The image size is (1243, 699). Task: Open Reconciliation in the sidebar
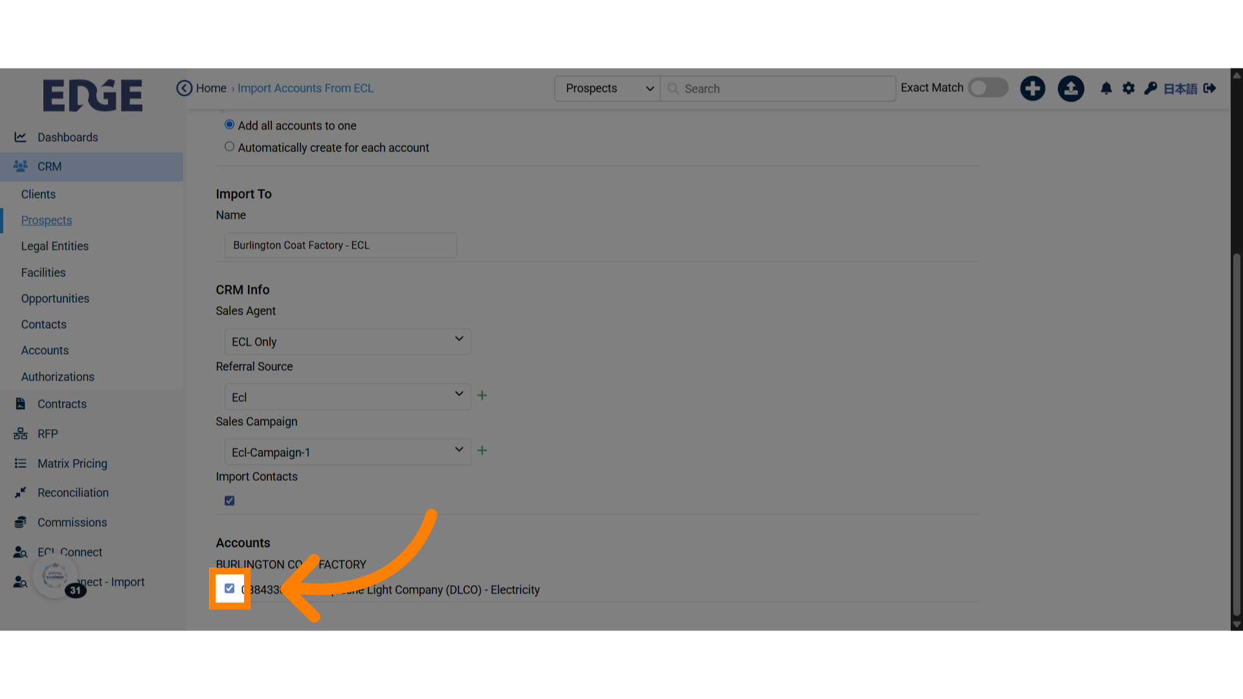click(73, 493)
